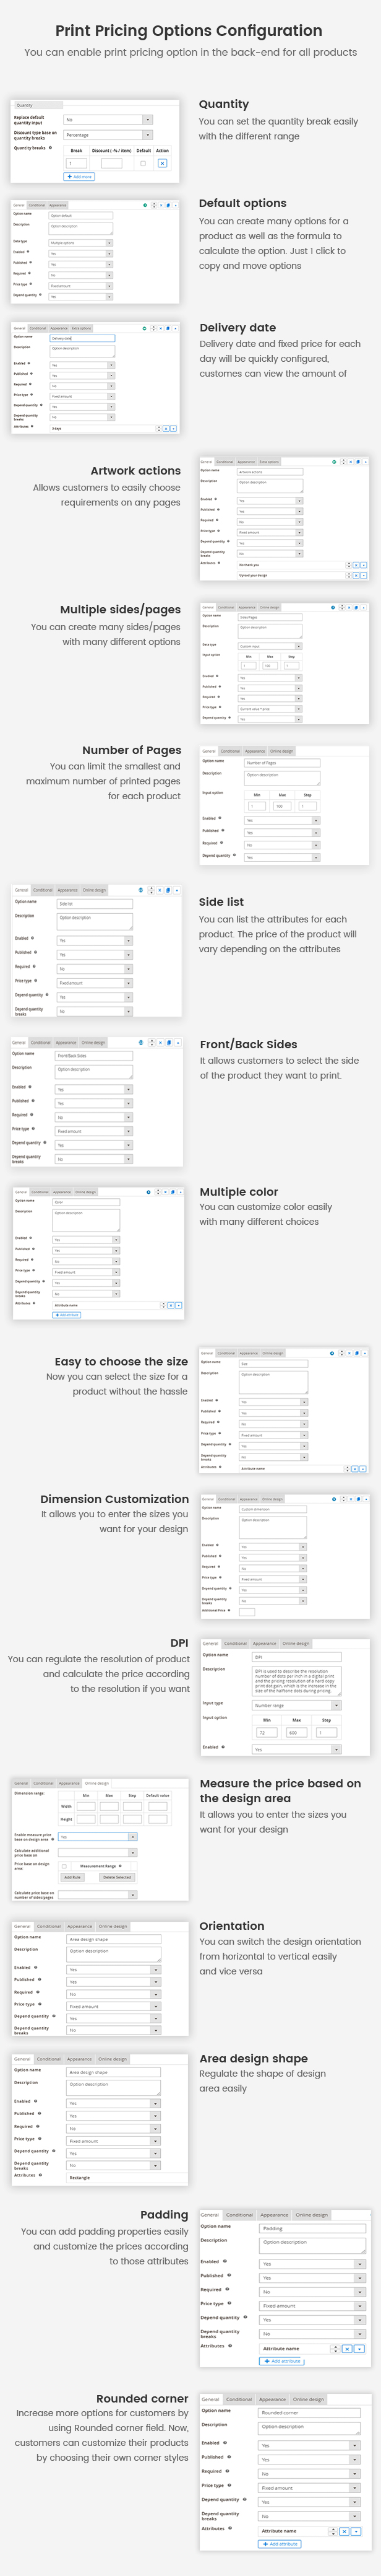Image resolution: width=381 pixels, height=2576 pixels.
Task: Click plus Add more button under Quantity breaks
Action: [x=79, y=176]
